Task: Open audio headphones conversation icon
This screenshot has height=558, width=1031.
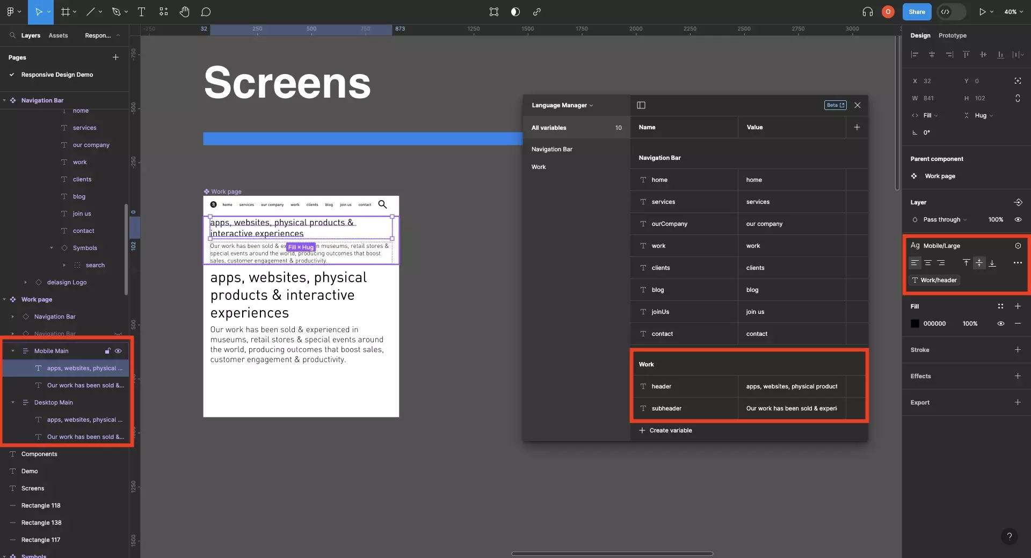Action: point(867,12)
